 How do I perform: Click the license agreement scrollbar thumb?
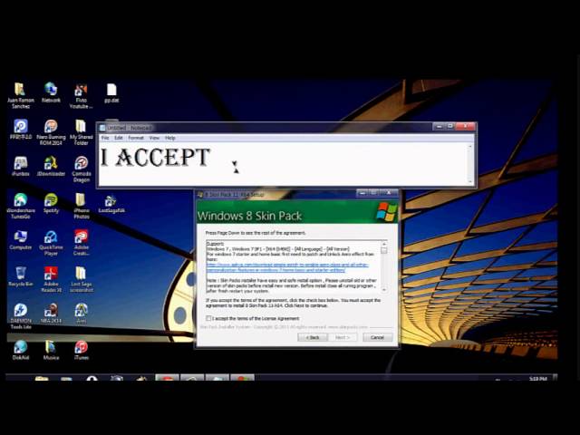(x=384, y=250)
